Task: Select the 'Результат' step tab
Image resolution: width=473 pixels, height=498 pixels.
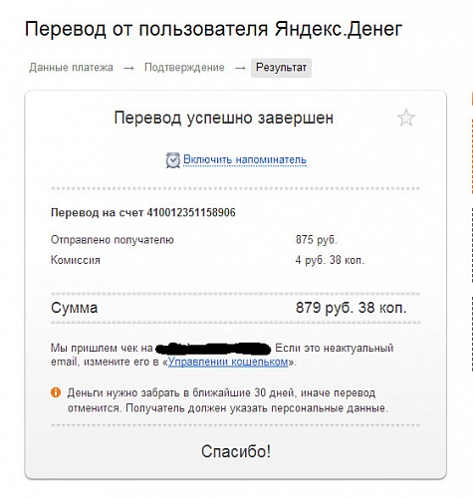Action: pyautogui.click(x=281, y=68)
